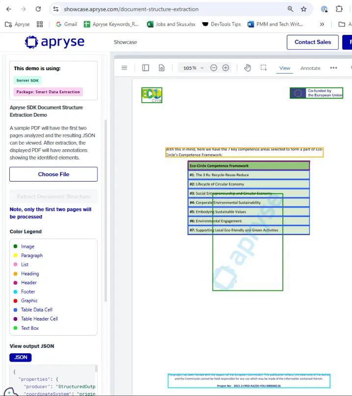Open the zoom magnifier in address bar
The width and height of the screenshot is (352, 396).
[290, 9]
